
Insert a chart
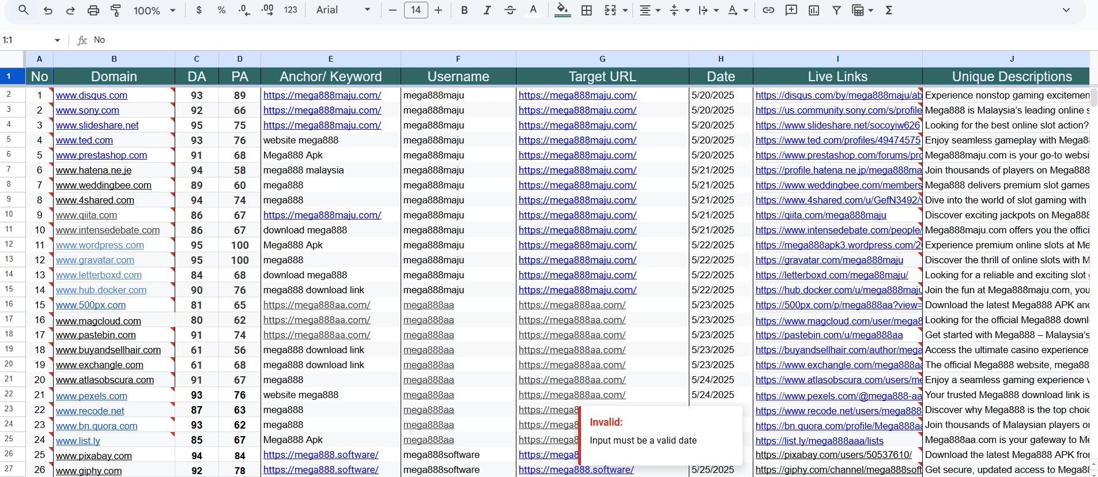814,10
